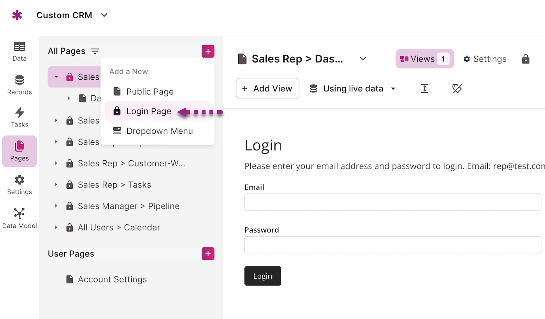Image resolution: width=545 pixels, height=319 pixels.
Task: Click the padlock icon next to Settings
Action: click(x=526, y=59)
